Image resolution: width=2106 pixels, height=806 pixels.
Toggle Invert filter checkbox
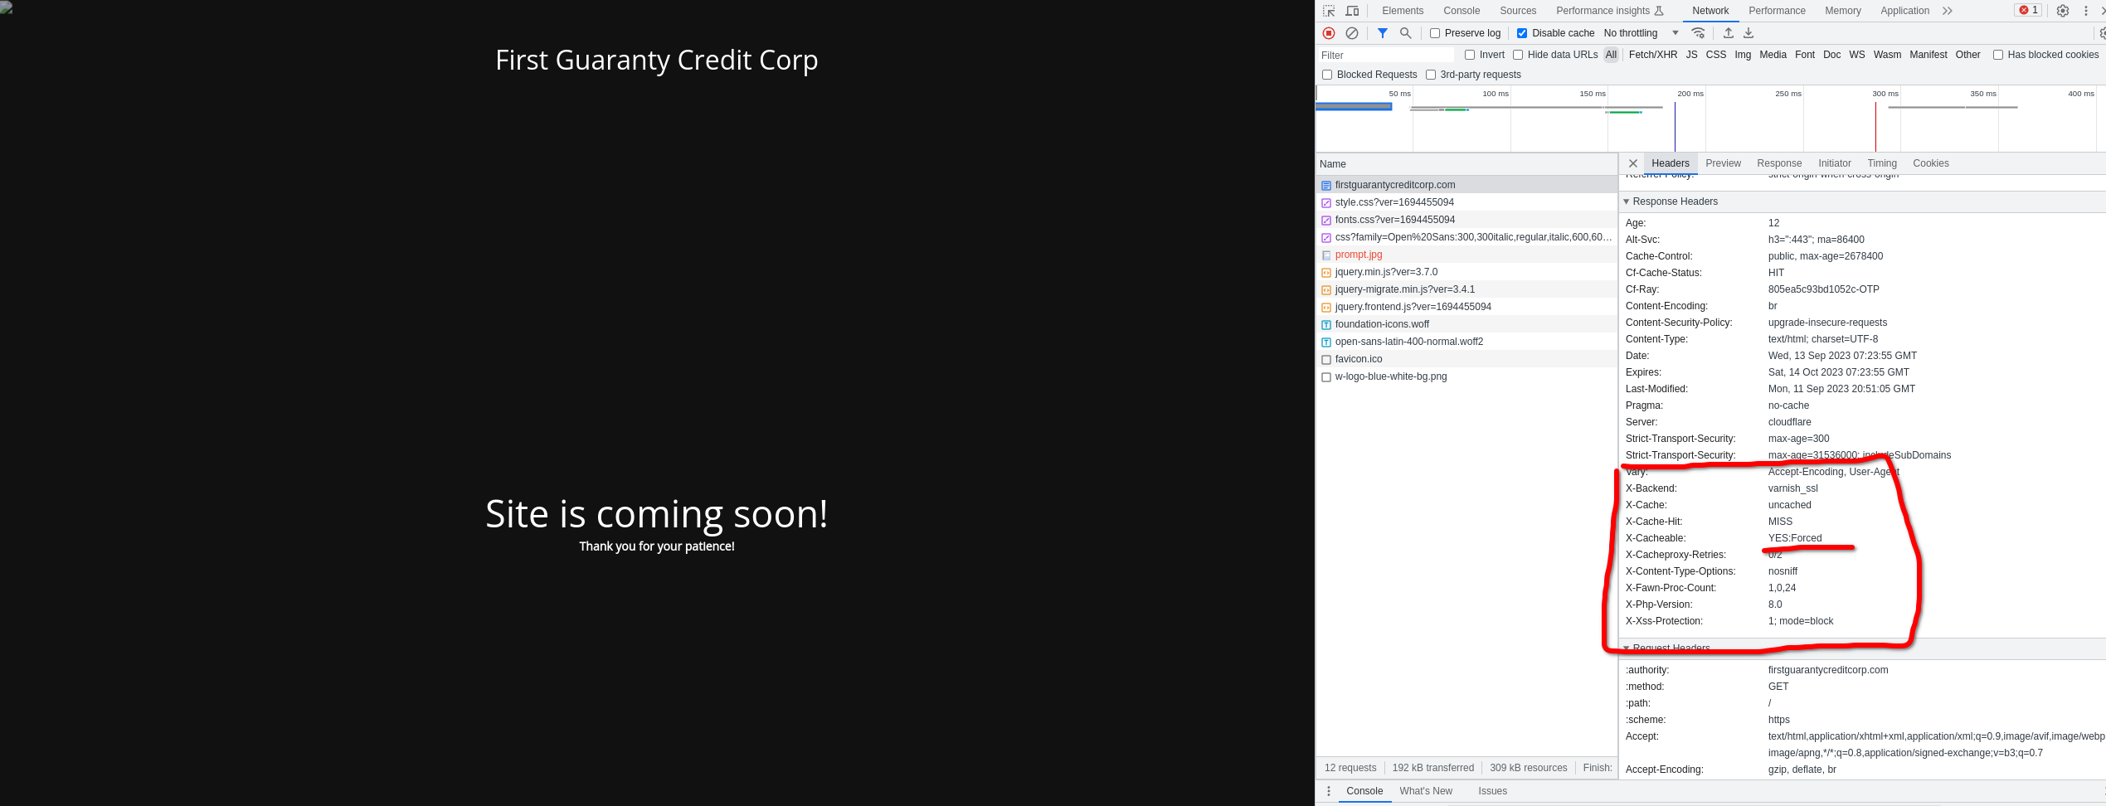(x=1470, y=55)
